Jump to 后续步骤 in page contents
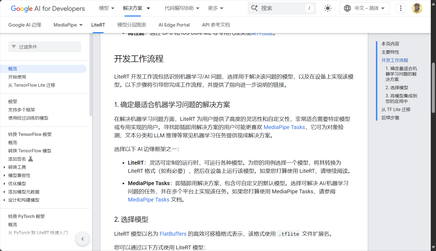This screenshot has width=436, height=251. pyautogui.click(x=390, y=118)
